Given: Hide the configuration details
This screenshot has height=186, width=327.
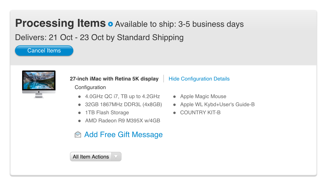Looking at the screenshot, I should 199,79.
